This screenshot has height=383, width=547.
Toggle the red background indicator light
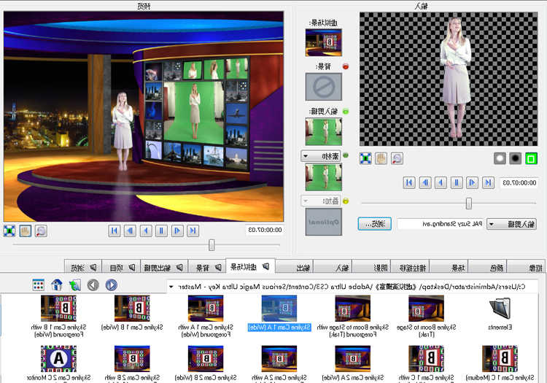tap(346, 66)
